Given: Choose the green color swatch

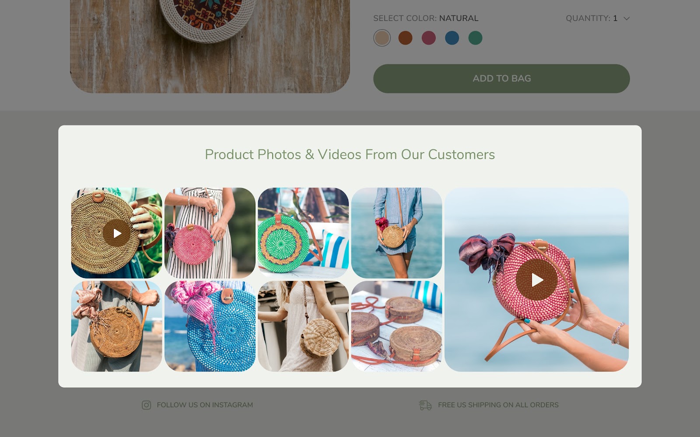Looking at the screenshot, I should point(476,38).
